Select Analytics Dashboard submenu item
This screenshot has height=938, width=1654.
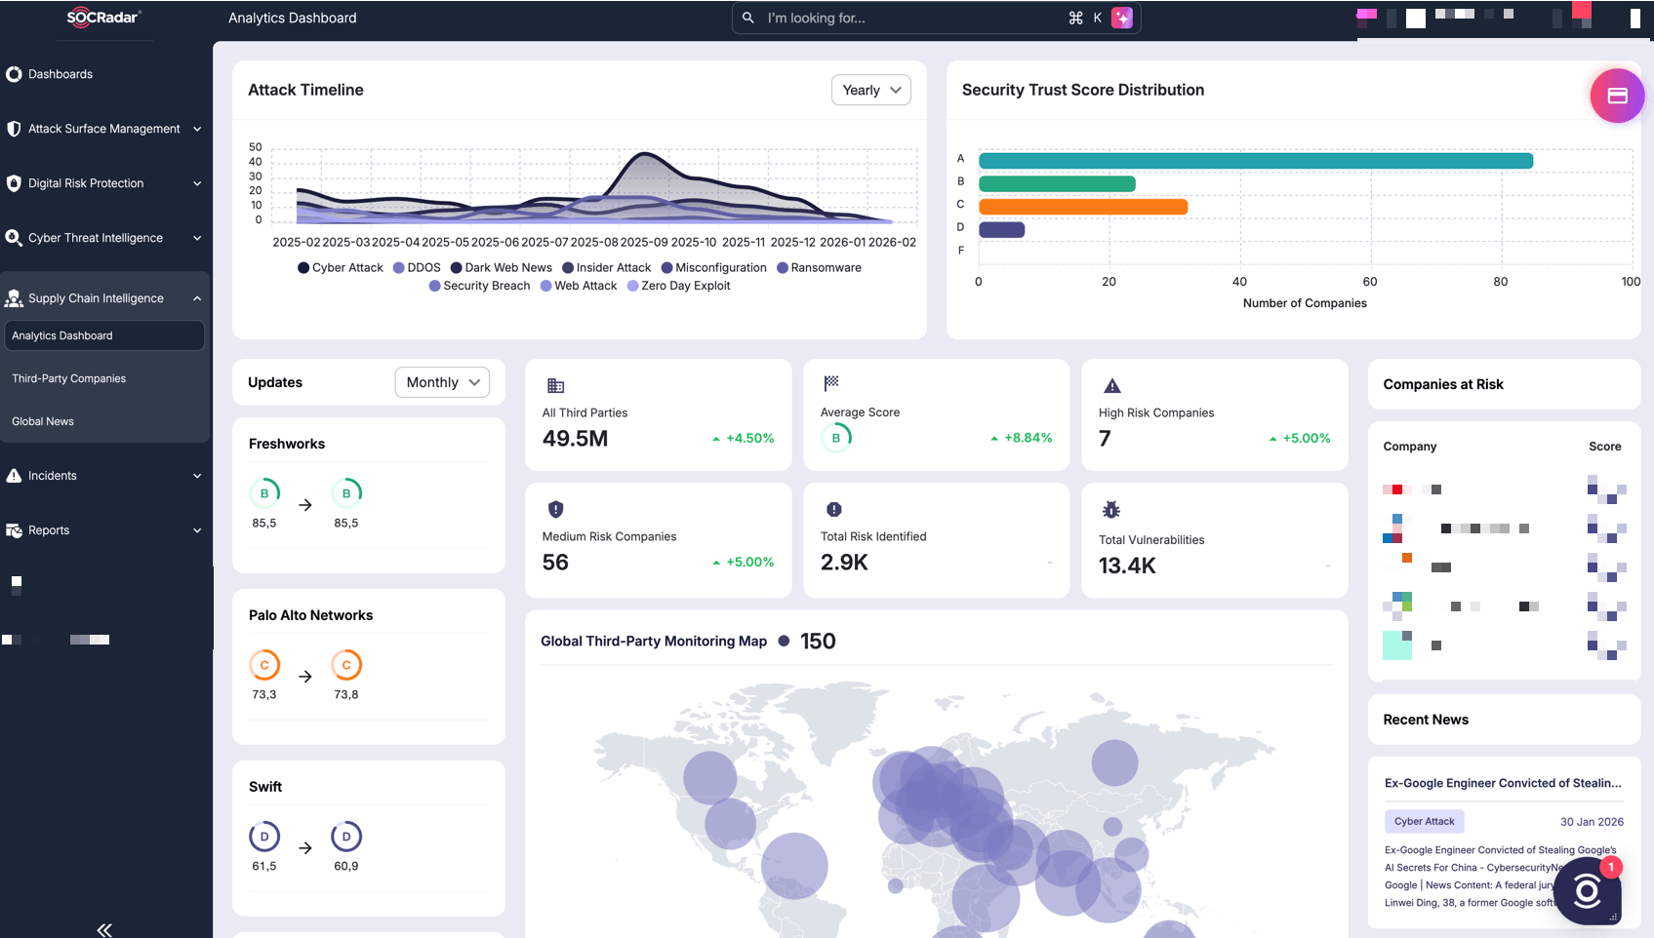[x=104, y=335]
